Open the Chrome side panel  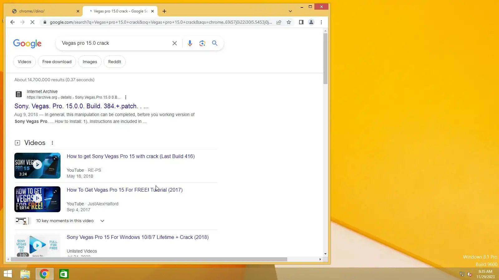tap(301, 22)
